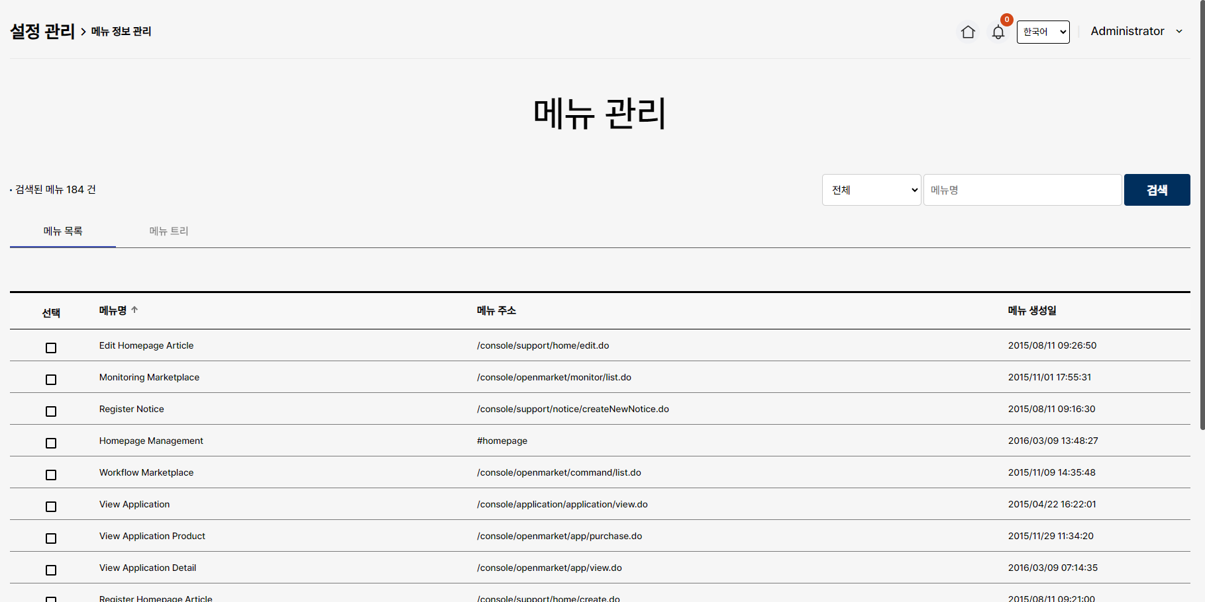Expand the Administrator user menu

click(x=1136, y=31)
